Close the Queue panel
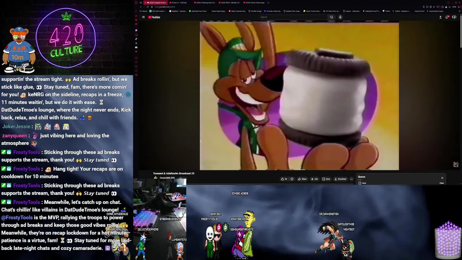Viewport: 462px width, 260px height. tap(442, 178)
